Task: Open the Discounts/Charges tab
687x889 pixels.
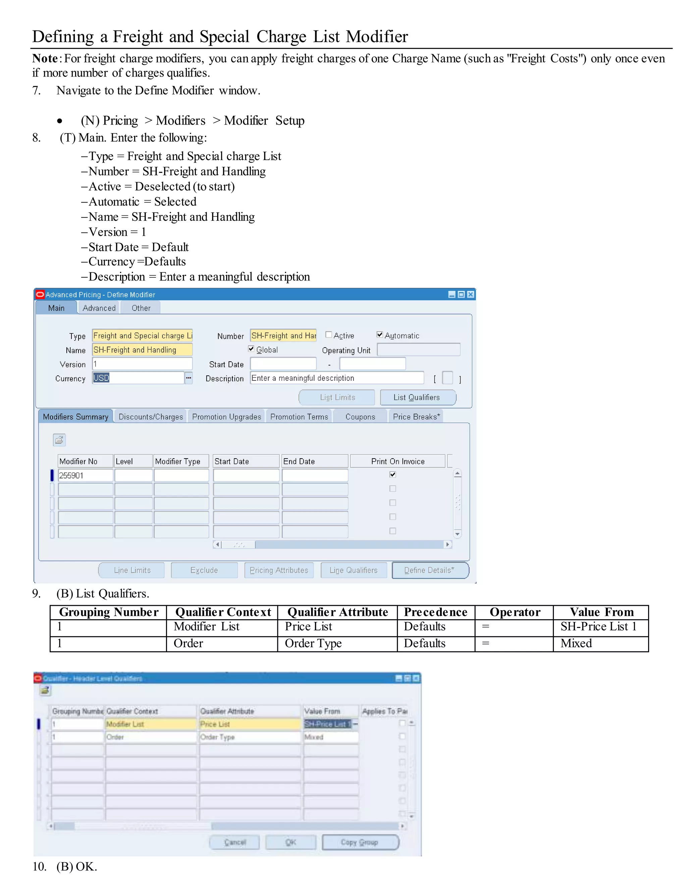Action: pyautogui.click(x=151, y=417)
